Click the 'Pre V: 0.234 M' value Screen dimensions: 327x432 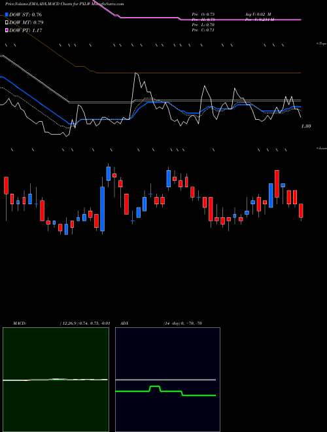(260, 20)
